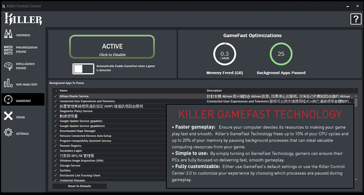Image resolution: width=364 pixels, height=195 pixels.
Task: Uncheck Distributed Link Tracking Client checkbox
Action: tap(55, 175)
